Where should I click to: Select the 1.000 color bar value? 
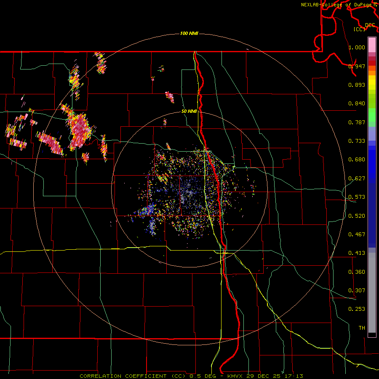pos(357,47)
